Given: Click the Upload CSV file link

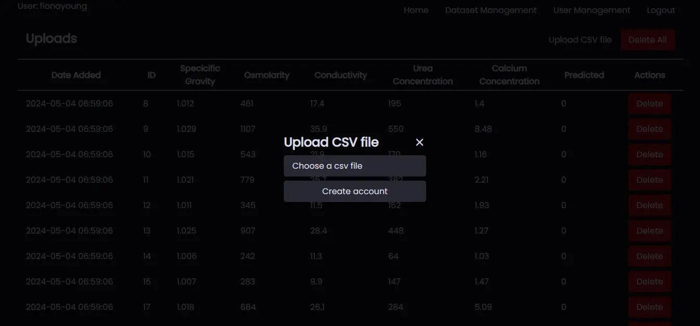Looking at the screenshot, I should 580,40.
